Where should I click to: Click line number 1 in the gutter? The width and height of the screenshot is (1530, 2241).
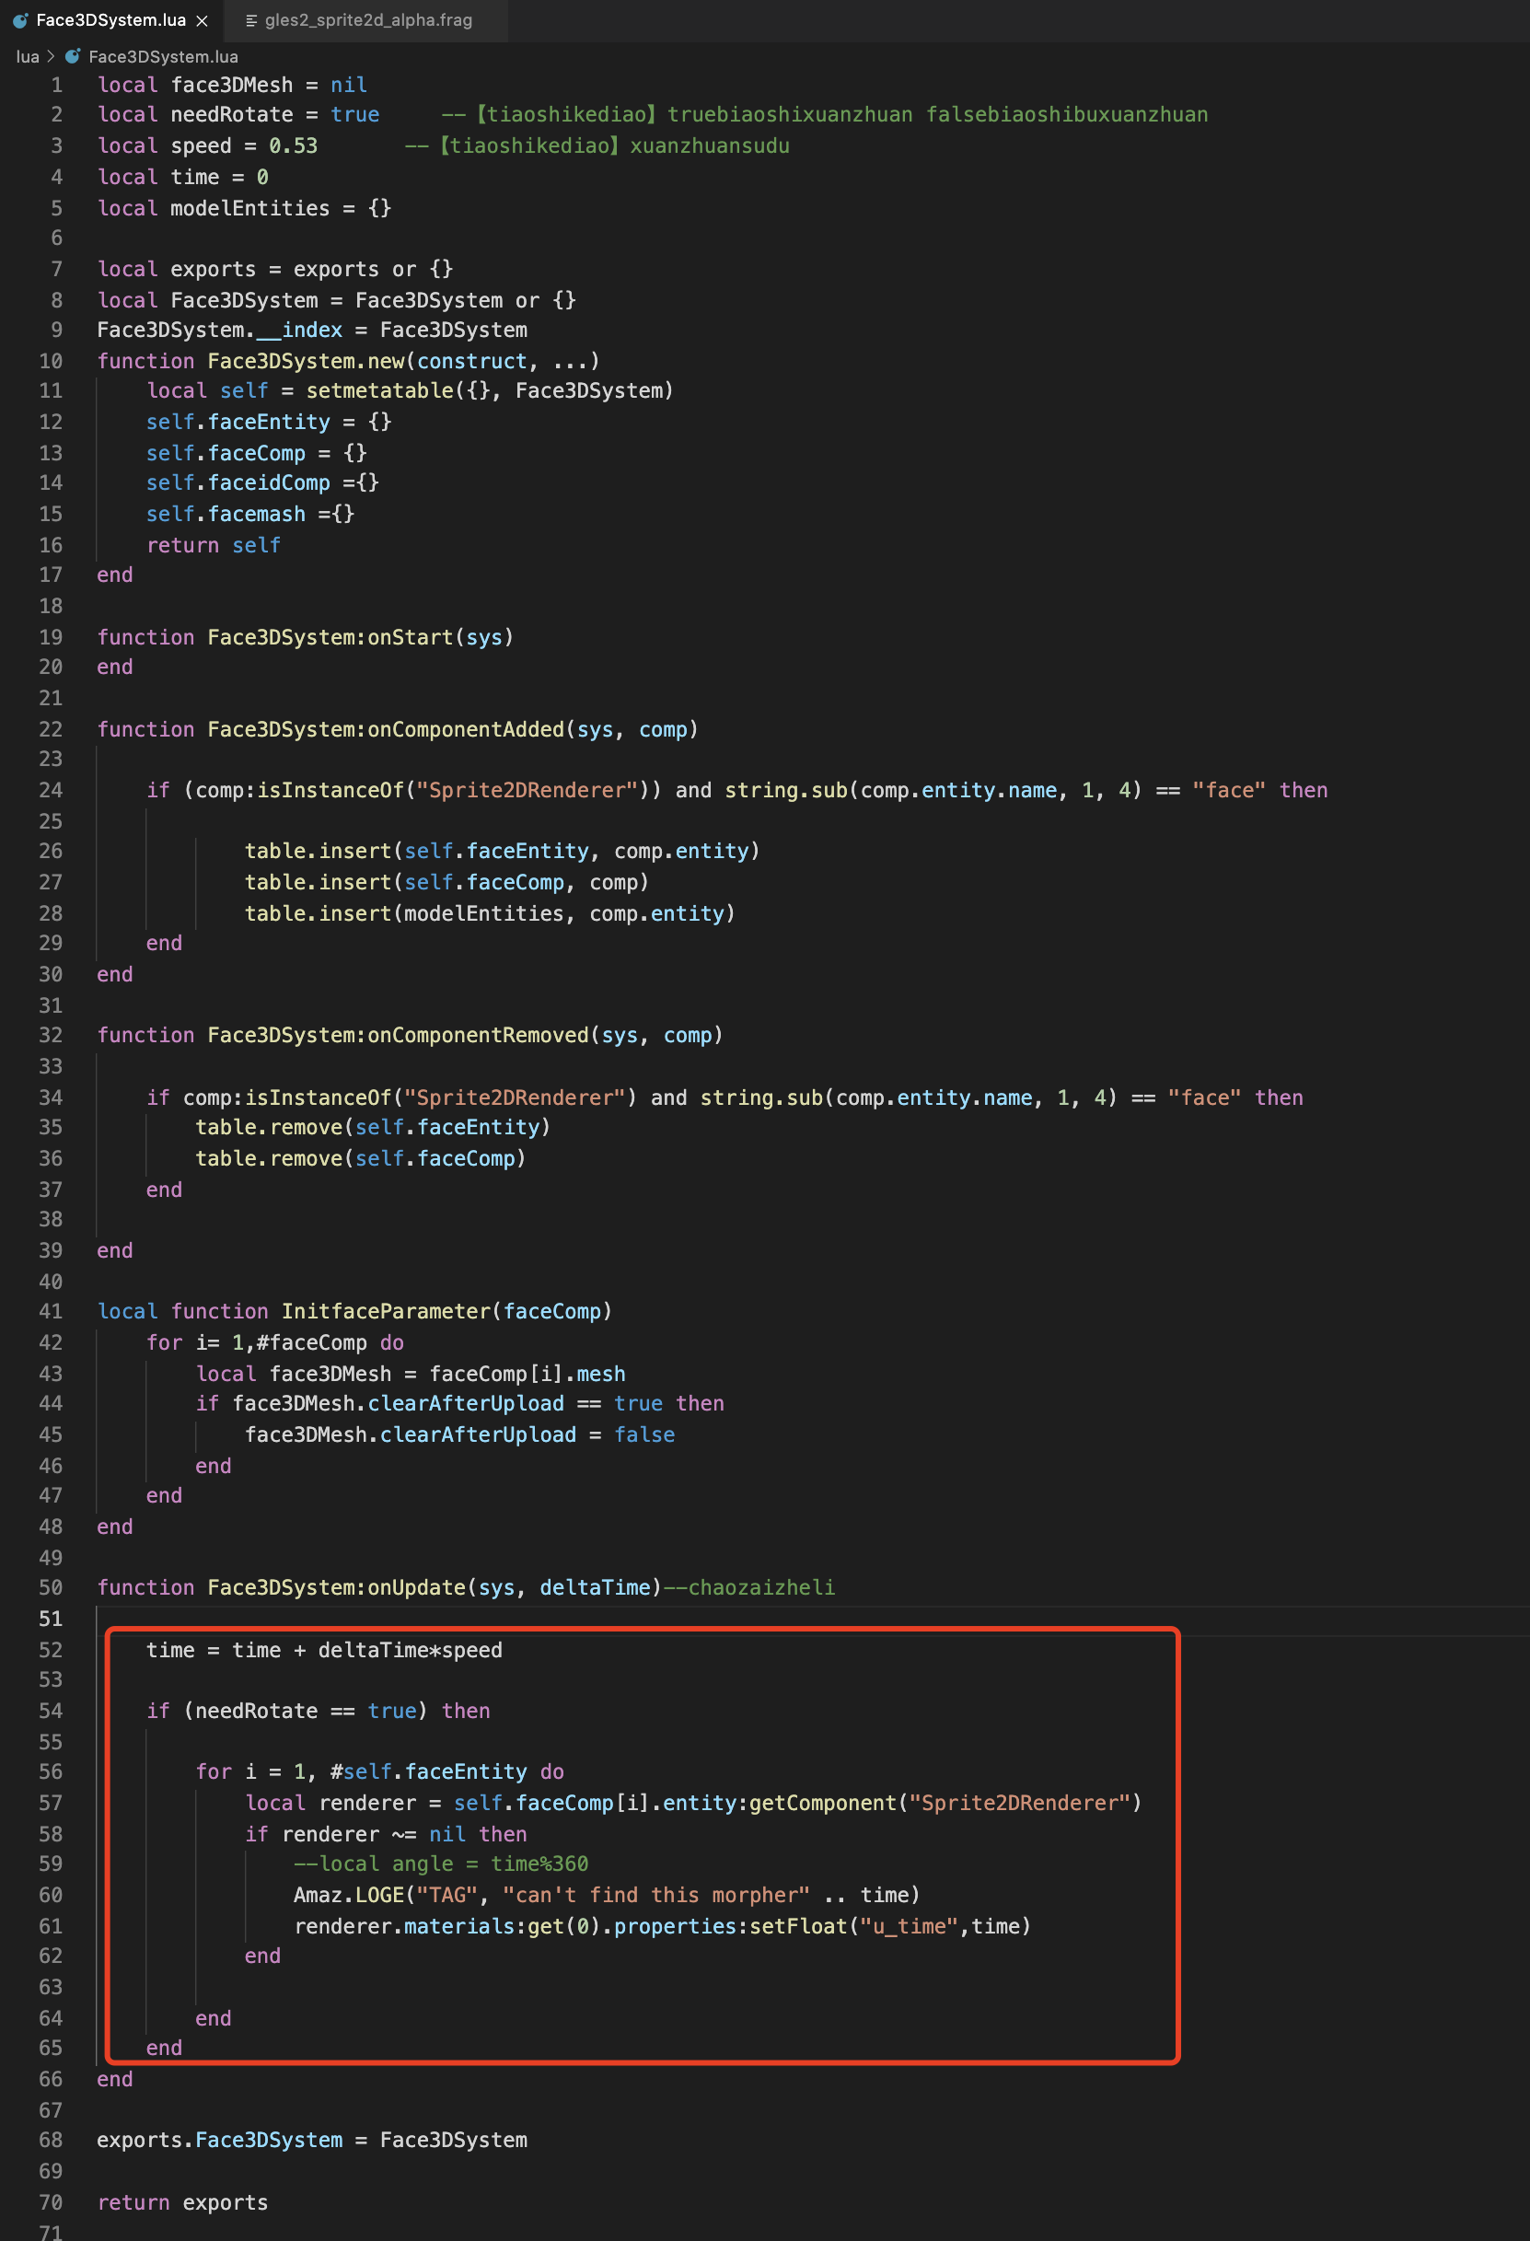click(56, 85)
